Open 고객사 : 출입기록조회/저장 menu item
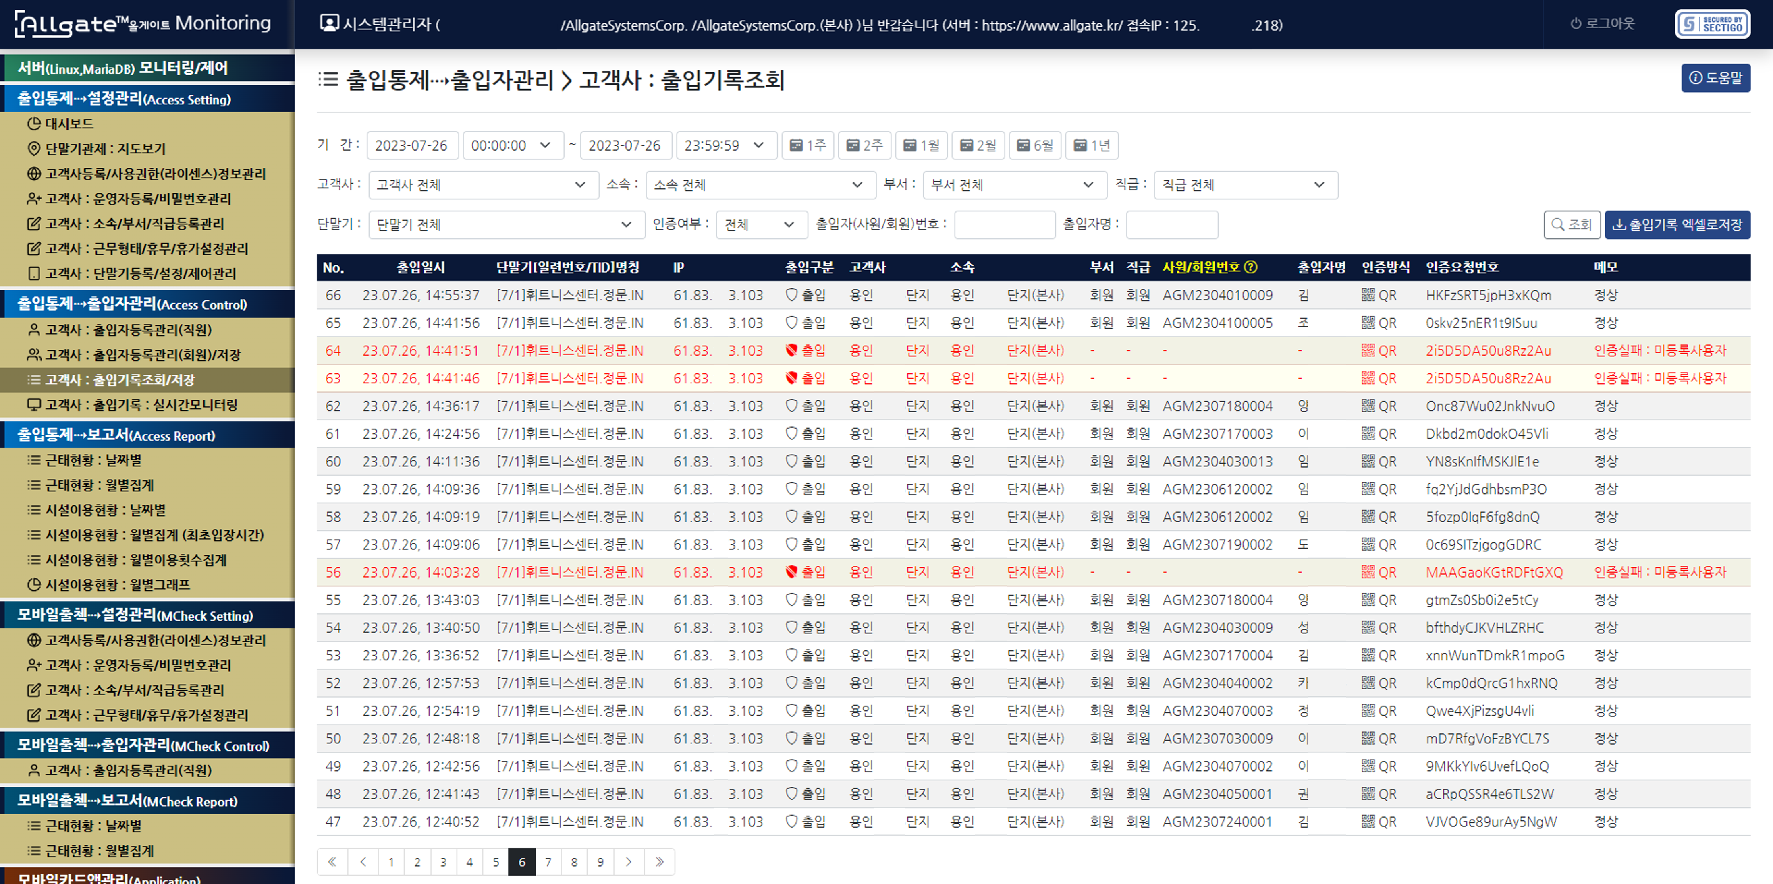 (x=147, y=380)
